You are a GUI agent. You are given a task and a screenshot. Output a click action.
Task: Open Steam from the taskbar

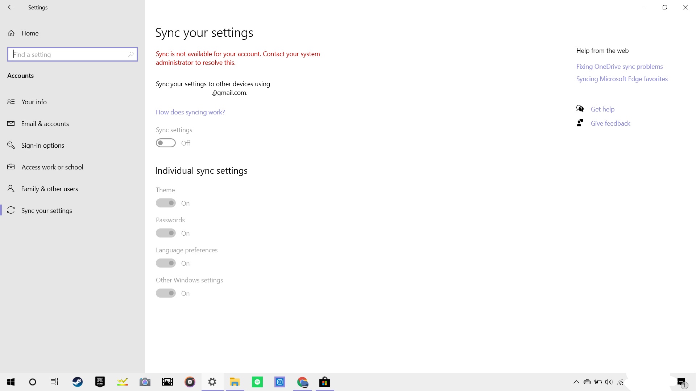point(77,382)
